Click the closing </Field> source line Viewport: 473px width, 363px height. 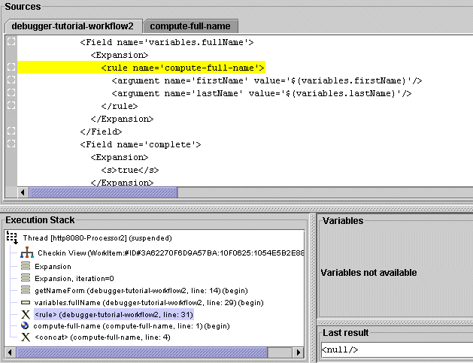(101, 132)
